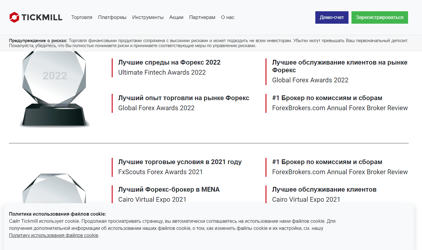Click the Предупреждение о рисках label
This screenshot has height=250, width=422.
[38, 41]
